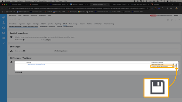
Task: Click remove user icon beside Mutzbax
Action: click(x=173, y=64)
